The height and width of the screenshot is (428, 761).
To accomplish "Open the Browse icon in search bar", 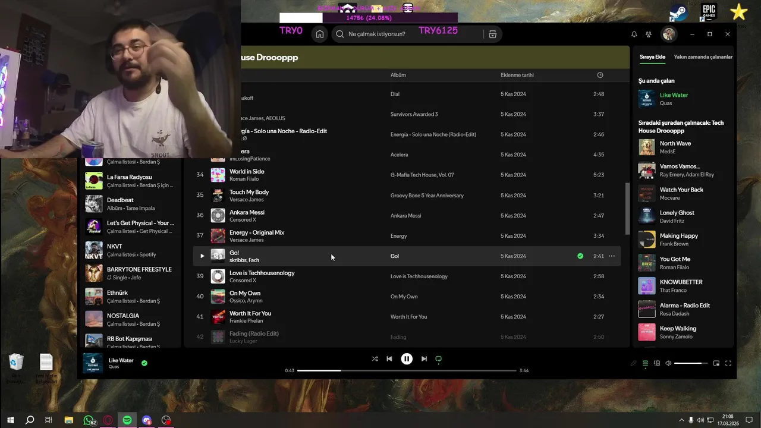I will pyautogui.click(x=492, y=34).
